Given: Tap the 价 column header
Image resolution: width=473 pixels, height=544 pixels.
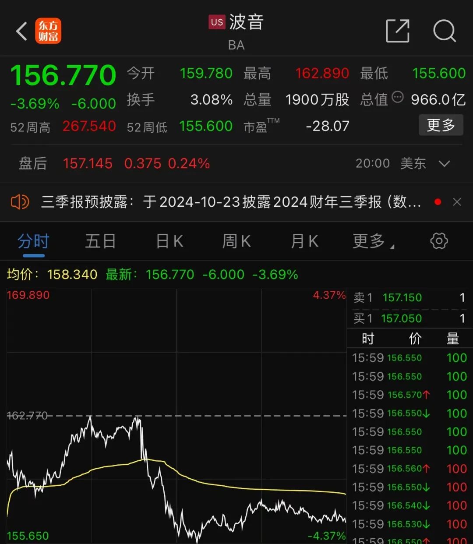Looking at the screenshot, I should (415, 339).
